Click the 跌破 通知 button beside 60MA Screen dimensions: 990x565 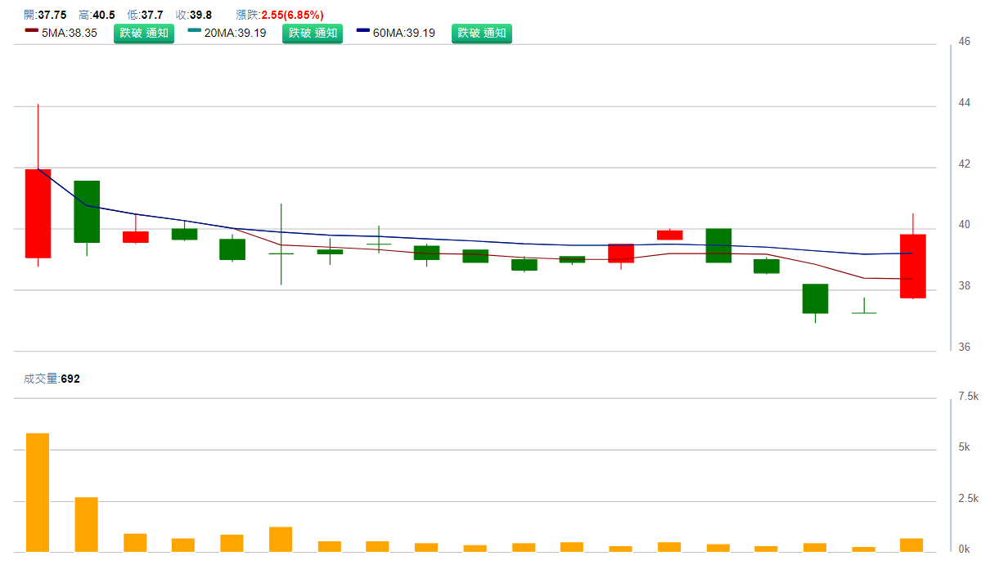(482, 34)
